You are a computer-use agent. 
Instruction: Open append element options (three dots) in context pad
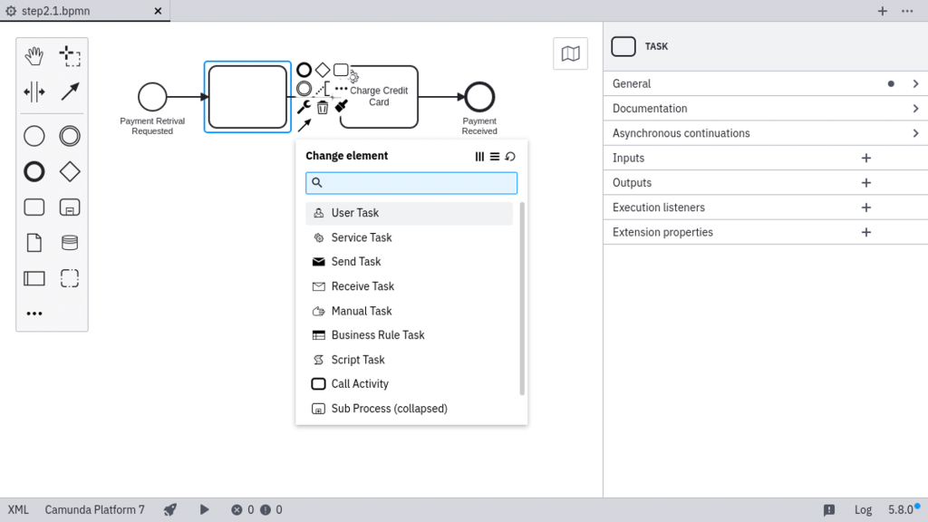point(342,88)
